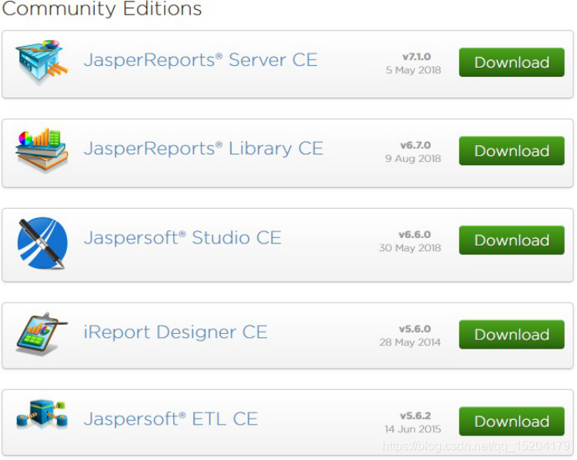Viewport: 577px width, 460px height.
Task: Click the v5.6.2 version text
Action: [415, 415]
